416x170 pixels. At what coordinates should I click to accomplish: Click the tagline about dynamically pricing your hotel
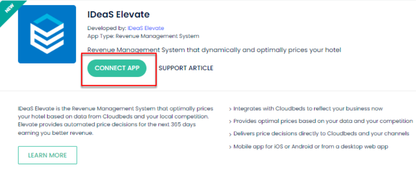pyautogui.click(x=214, y=50)
